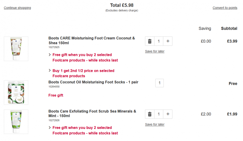Open Boots Care Exfoliating Foot Scrub product title
Screen dimensions: 243x141
coord(92,113)
